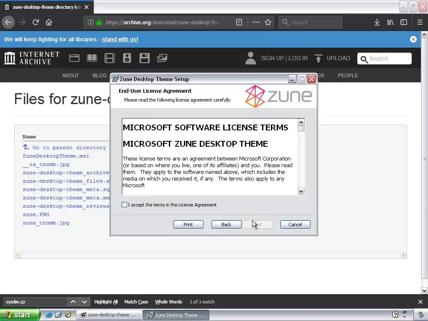The width and height of the screenshot is (428, 321).
Task: Click the Cancel button in setup dialog
Action: 296,224
